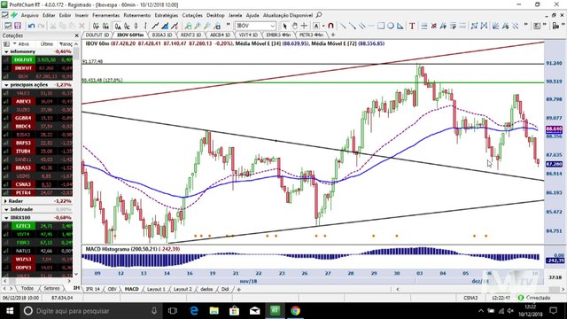Select the ABEV3 row in quotes list
This screenshot has height=319, width=567.
click(x=37, y=101)
